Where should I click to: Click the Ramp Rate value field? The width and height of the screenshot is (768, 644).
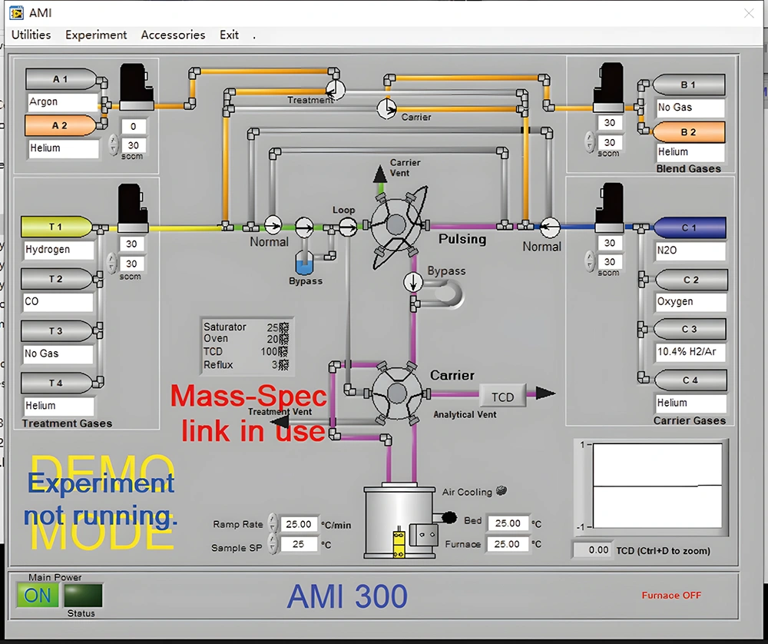click(x=298, y=524)
